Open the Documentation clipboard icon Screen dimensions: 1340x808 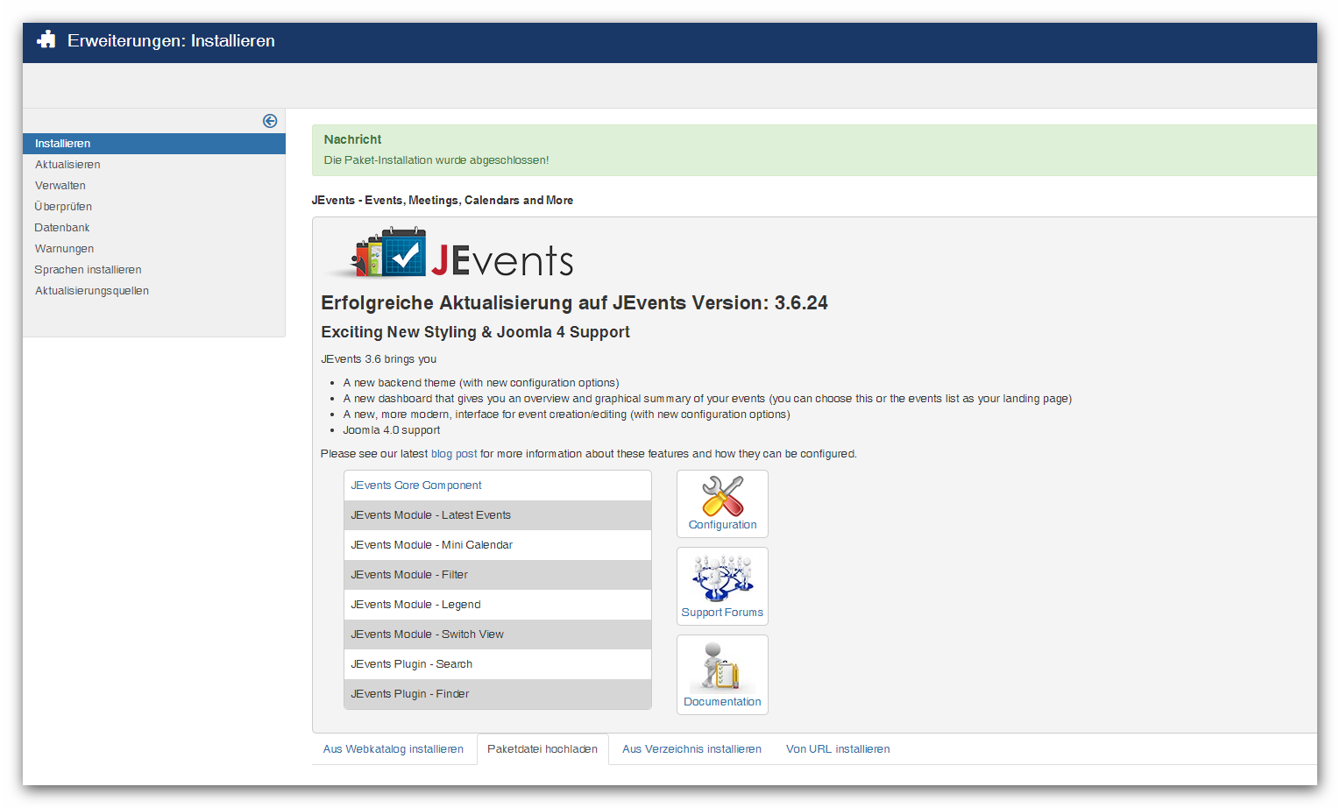722,666
